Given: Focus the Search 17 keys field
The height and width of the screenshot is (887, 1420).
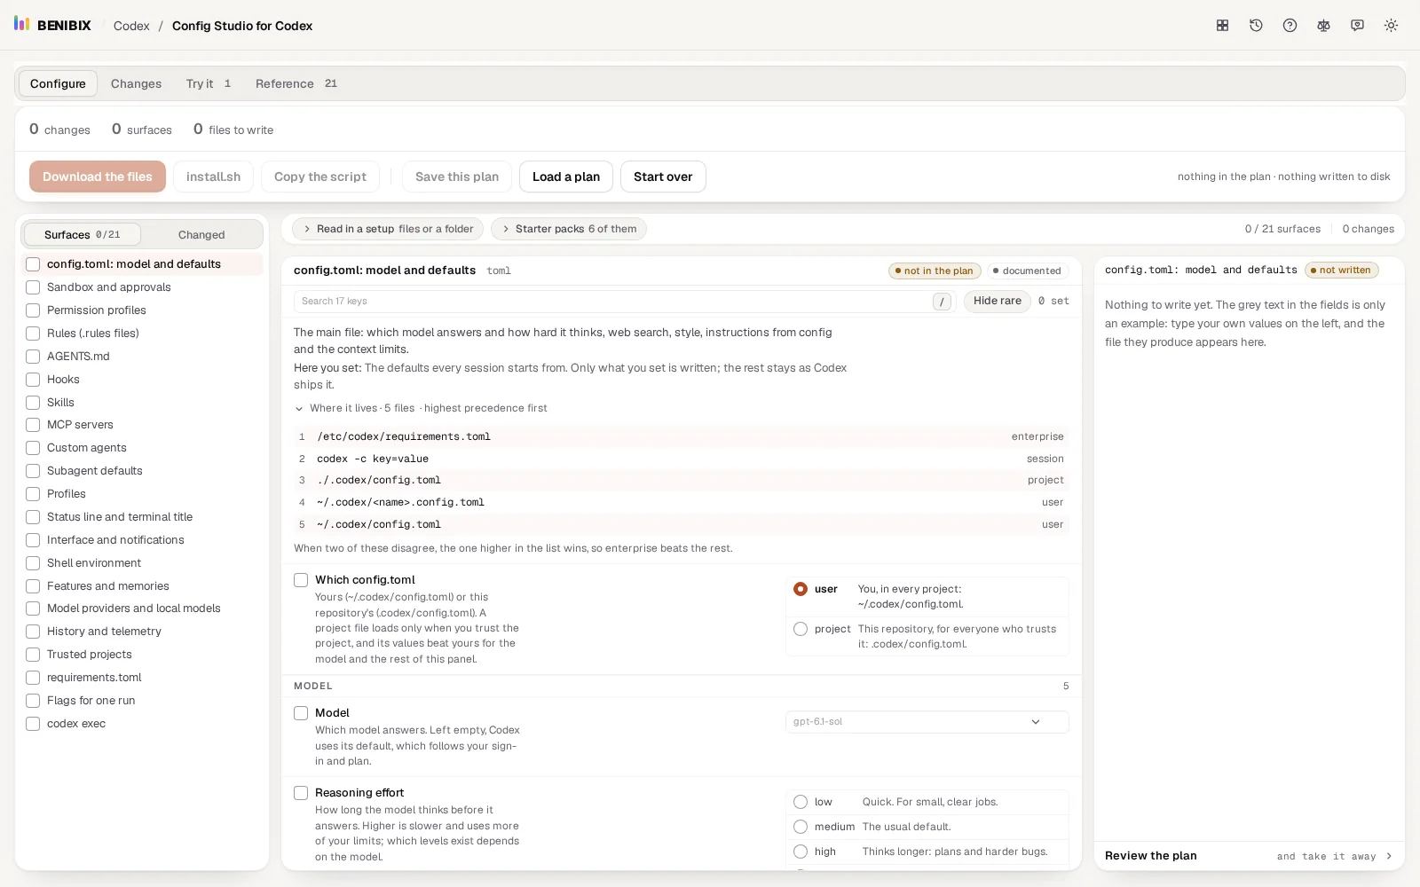Looking at the screenshot, I should click(624, 302).
